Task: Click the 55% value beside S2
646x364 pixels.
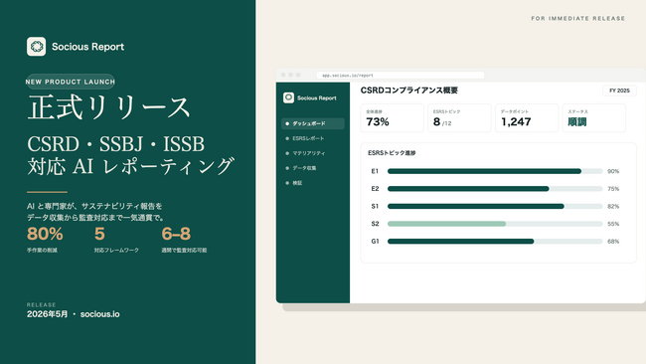Action: (x=613, y=224)
